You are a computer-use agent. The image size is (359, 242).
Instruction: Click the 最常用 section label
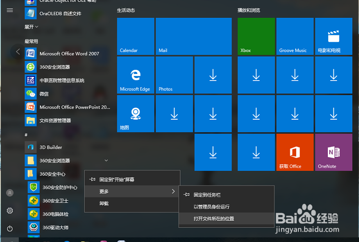[x=31, y=41]
